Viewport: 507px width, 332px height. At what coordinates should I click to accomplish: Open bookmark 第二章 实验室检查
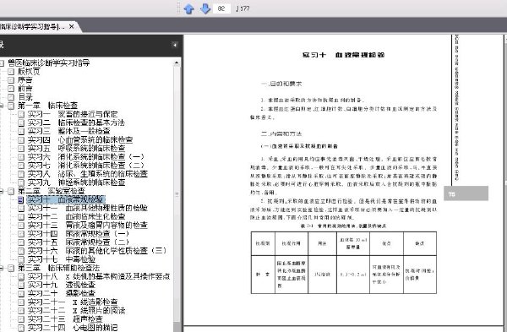(x=51, y=191)
